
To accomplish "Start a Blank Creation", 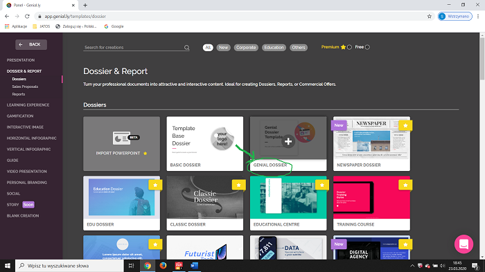I will pyautogui.click(x=23, y=216).
